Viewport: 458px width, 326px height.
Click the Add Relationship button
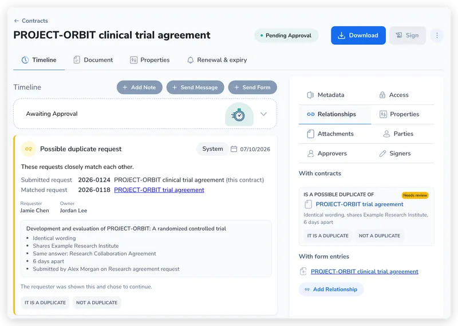coord(331,289)
